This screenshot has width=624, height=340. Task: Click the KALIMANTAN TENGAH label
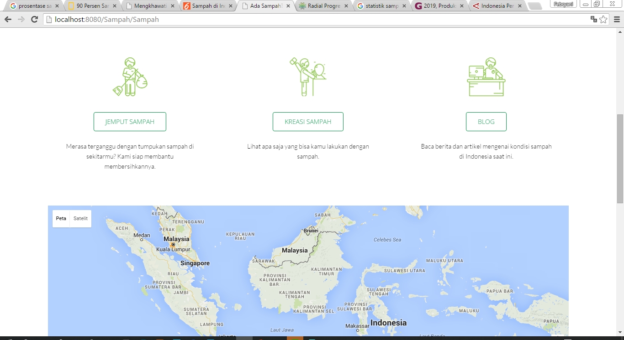[294, 295]
